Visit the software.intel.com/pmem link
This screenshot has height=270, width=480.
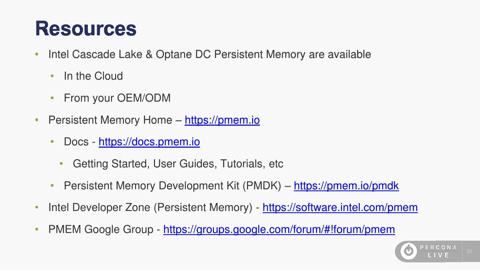pyautogui.click(x=340, y=208)
